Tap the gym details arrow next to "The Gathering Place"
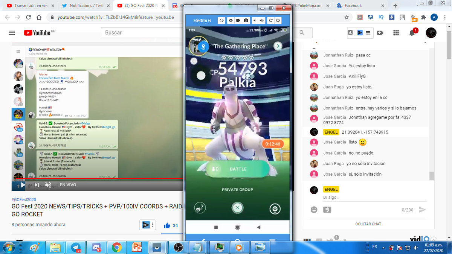 point(278,46)
